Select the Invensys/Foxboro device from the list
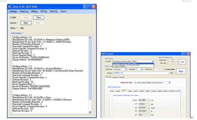 (x=133, y=65)
